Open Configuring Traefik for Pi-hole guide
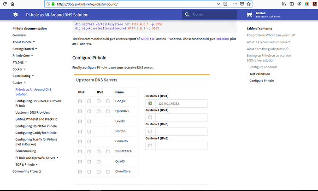318x191 pixels. point(36,142)
